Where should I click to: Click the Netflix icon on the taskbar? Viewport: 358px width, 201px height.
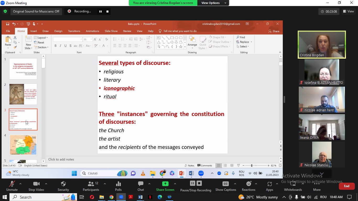pos(150,197)
